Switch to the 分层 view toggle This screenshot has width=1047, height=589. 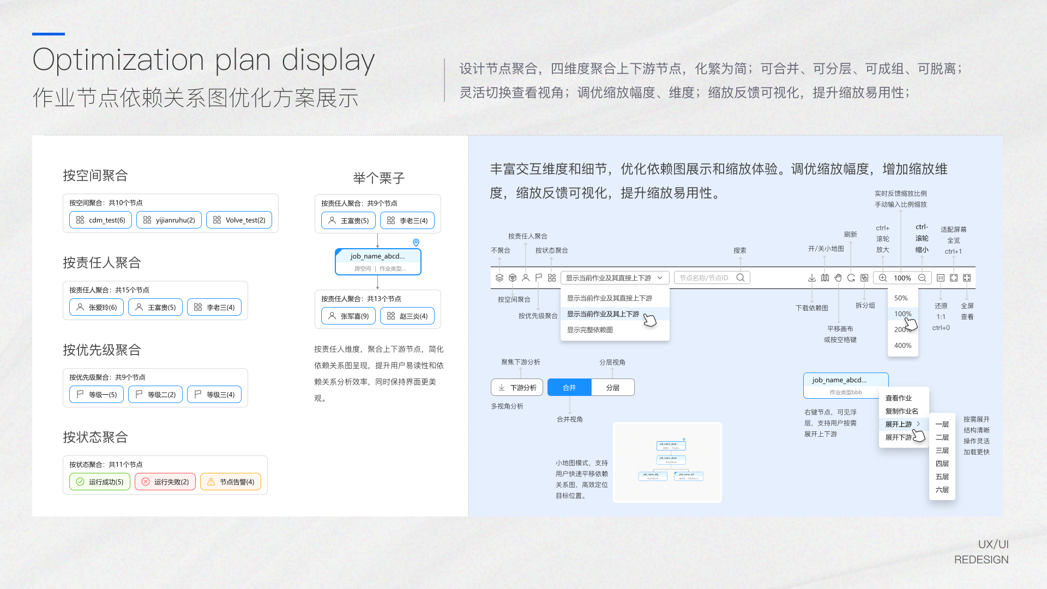coord(613,388)
